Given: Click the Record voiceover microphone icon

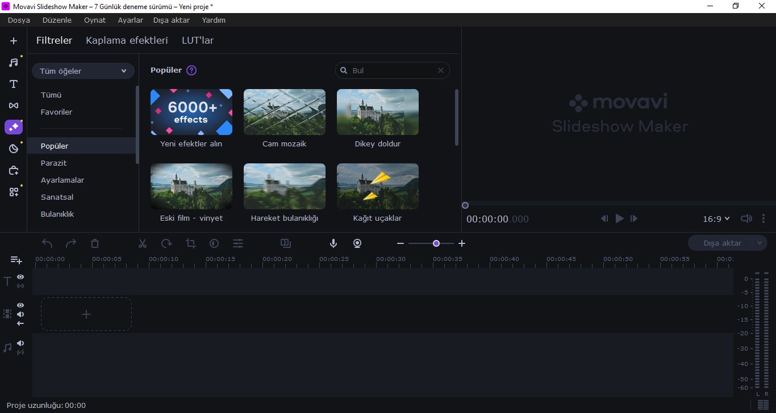Looking at the screenshot, I should [333, 243].
